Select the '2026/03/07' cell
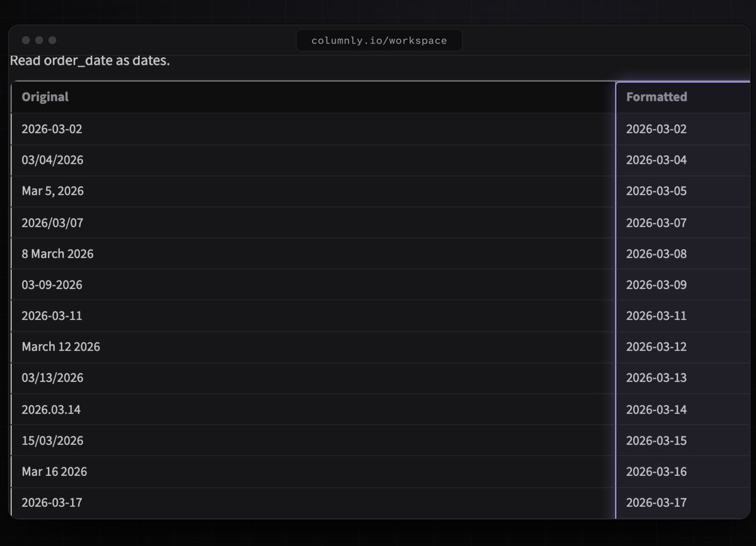The height and width of the screenshot is (546, 756). pyautogui.click(x=313, y=222)
